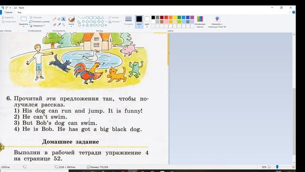Click the status bar file size (Размер) entry
Screen dimensions: 305x172
pos(98,167)
